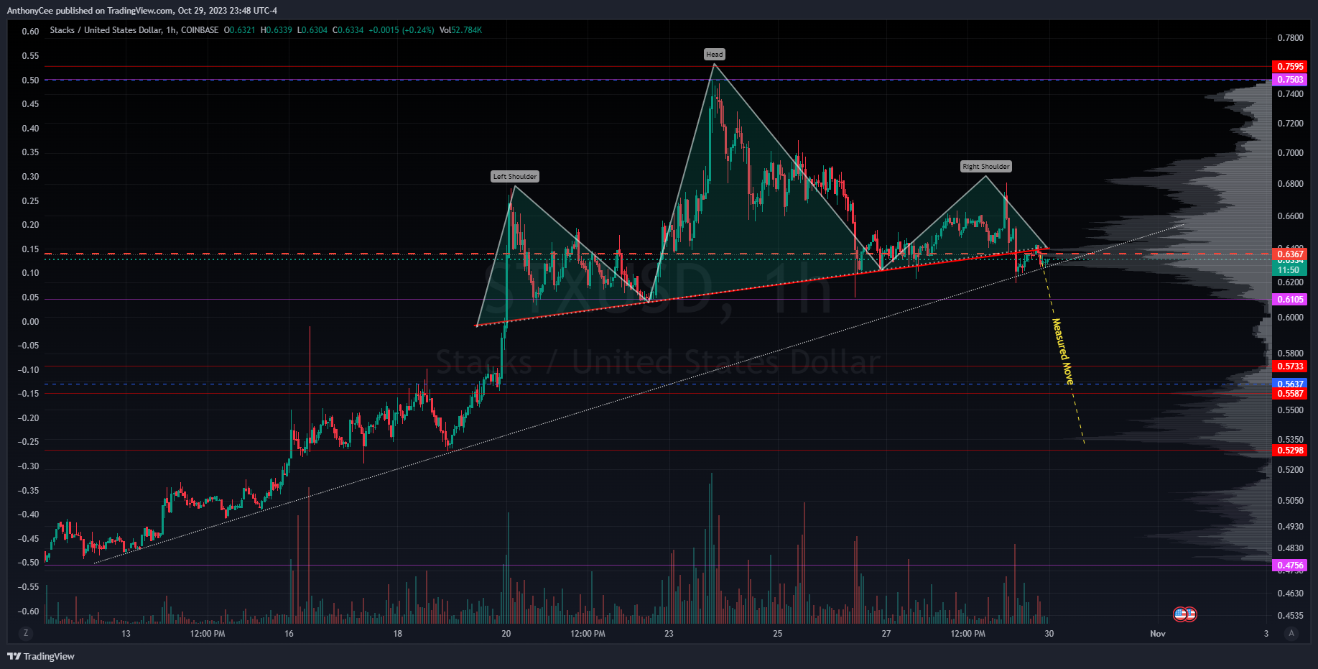
Task: Click the 27 date label on time axis
Action: click(x=886, y=633)
